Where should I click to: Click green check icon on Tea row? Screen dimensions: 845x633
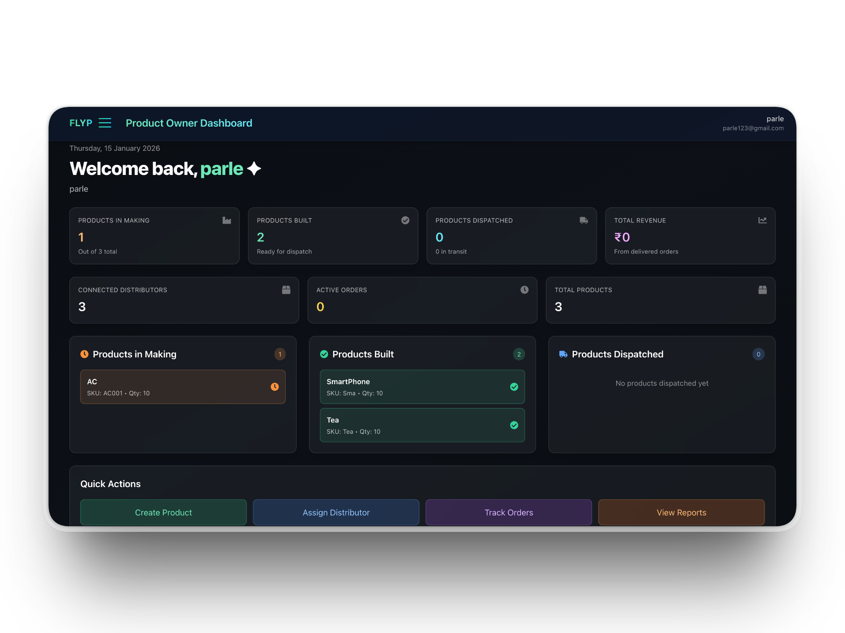pyautogui.click(x=514, y=425)
